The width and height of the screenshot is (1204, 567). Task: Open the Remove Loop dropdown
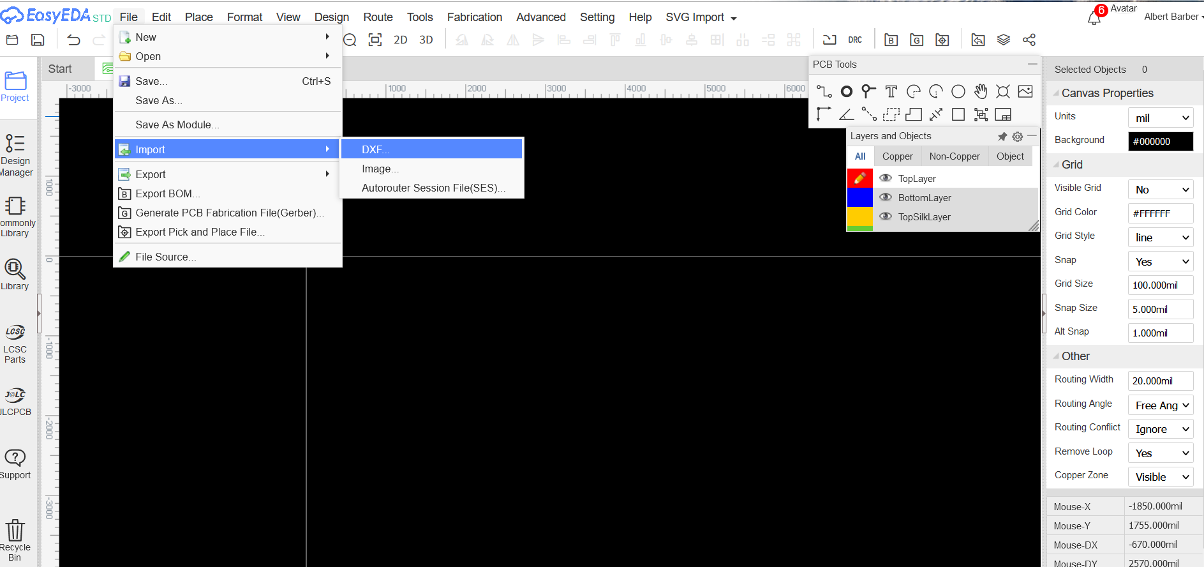1161,453
